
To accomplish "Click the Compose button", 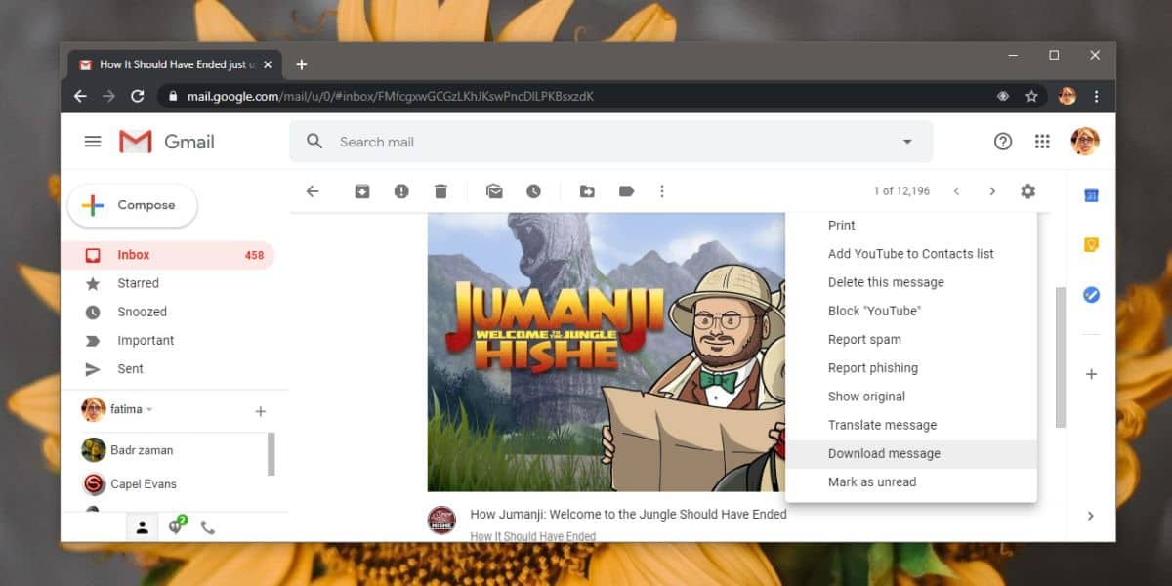I will tap(132, 205).
